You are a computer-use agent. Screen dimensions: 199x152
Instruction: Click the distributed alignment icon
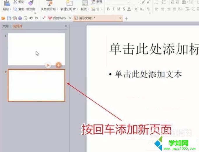(180, 9)
